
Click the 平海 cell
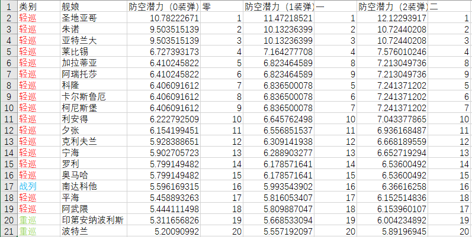(x=94, y=198)
